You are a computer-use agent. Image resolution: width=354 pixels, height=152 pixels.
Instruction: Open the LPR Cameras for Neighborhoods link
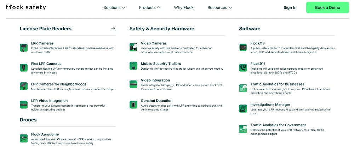[59, 84]
